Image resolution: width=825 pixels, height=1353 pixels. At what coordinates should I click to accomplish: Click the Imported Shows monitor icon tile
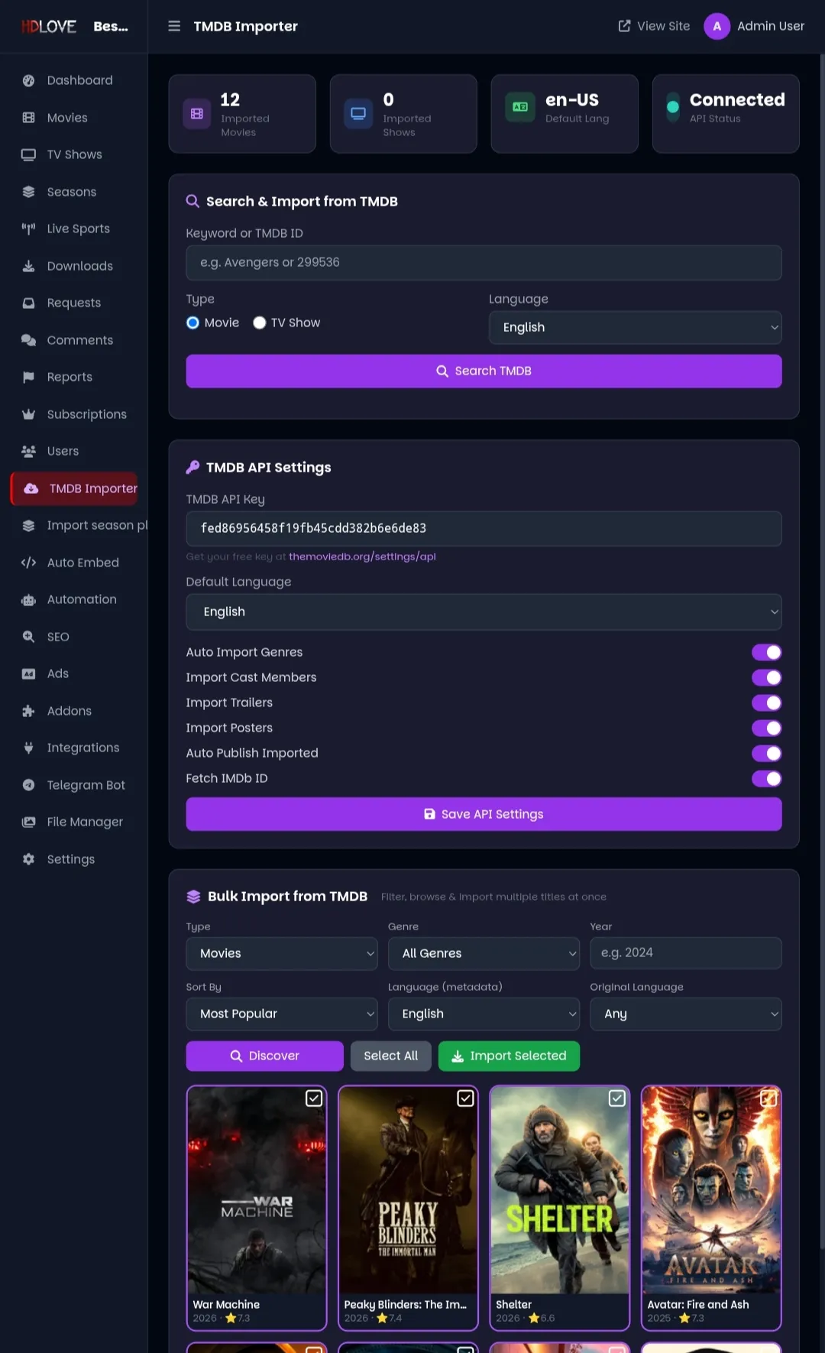click(x=358, y=114)
